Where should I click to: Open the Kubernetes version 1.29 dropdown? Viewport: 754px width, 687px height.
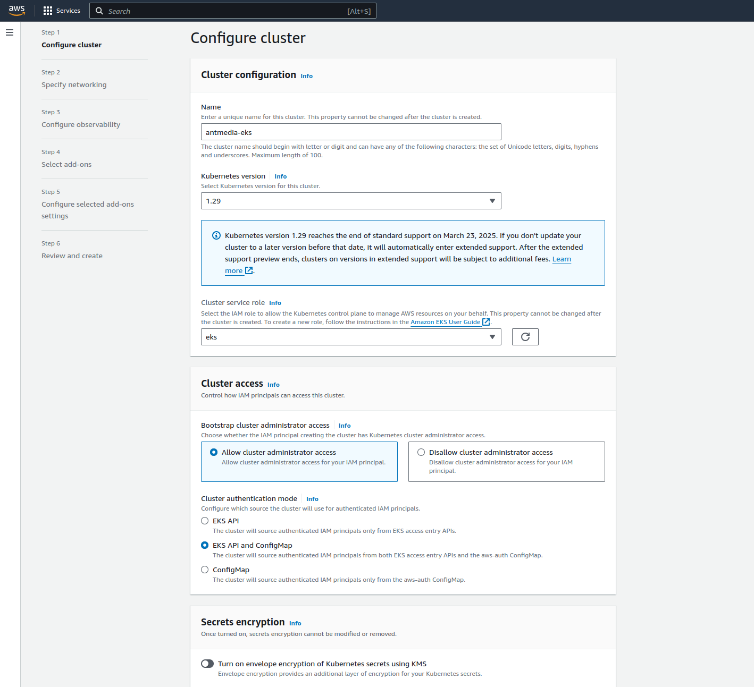coord(351,201)
